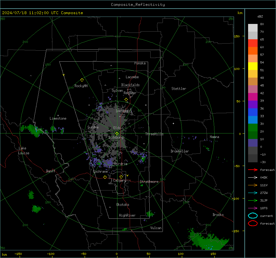276x258 pixels.
Task: Click the 'Hanna' city label
Action: pyautogui.click(x=214, y=137)
